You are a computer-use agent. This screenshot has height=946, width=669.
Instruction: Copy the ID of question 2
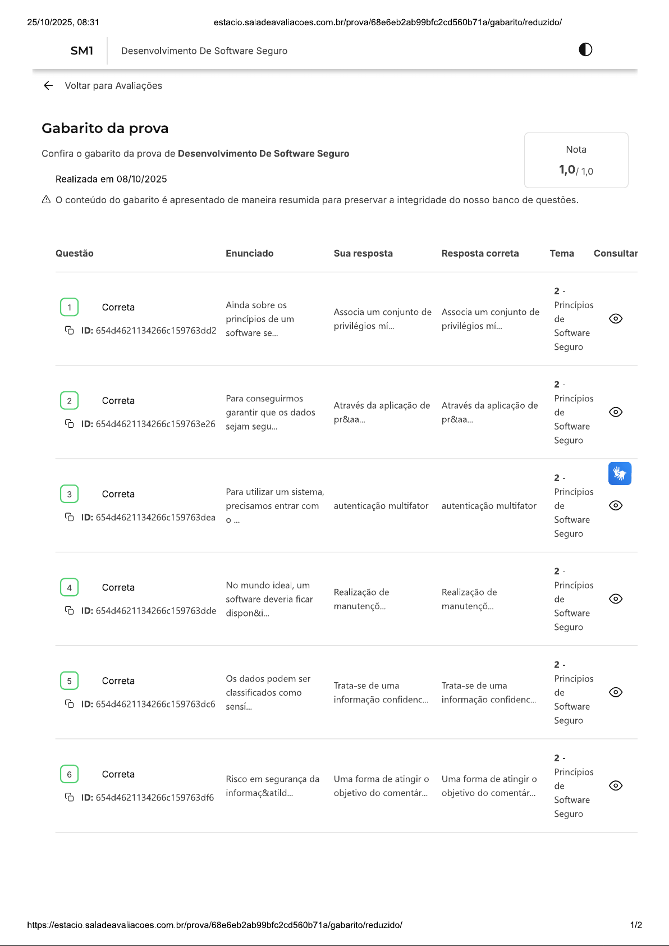tap(70, 424)
